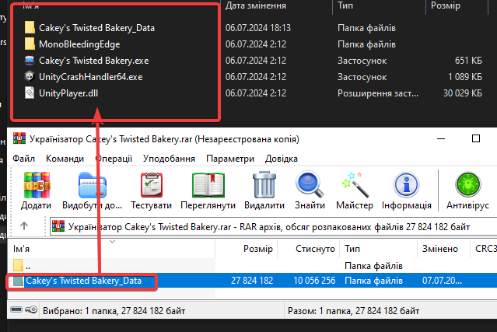The width and height of the screenshot is (497, 332).
Task: Click '30 029 КБ' size in Explorer
Action: (463, 93)
